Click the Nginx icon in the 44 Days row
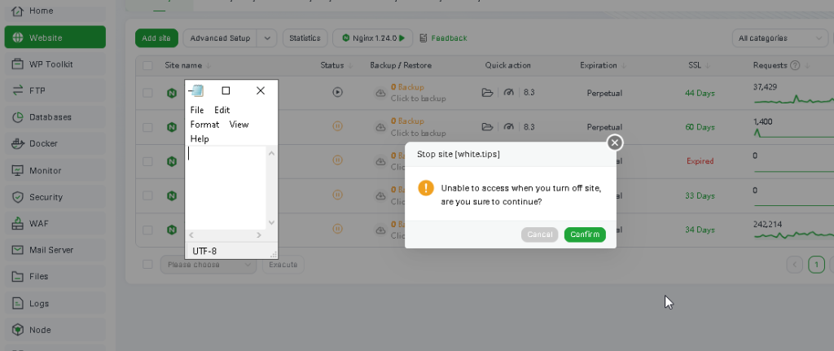The height and width of the screenshot is (351, 834). click(x=171, y=93)
